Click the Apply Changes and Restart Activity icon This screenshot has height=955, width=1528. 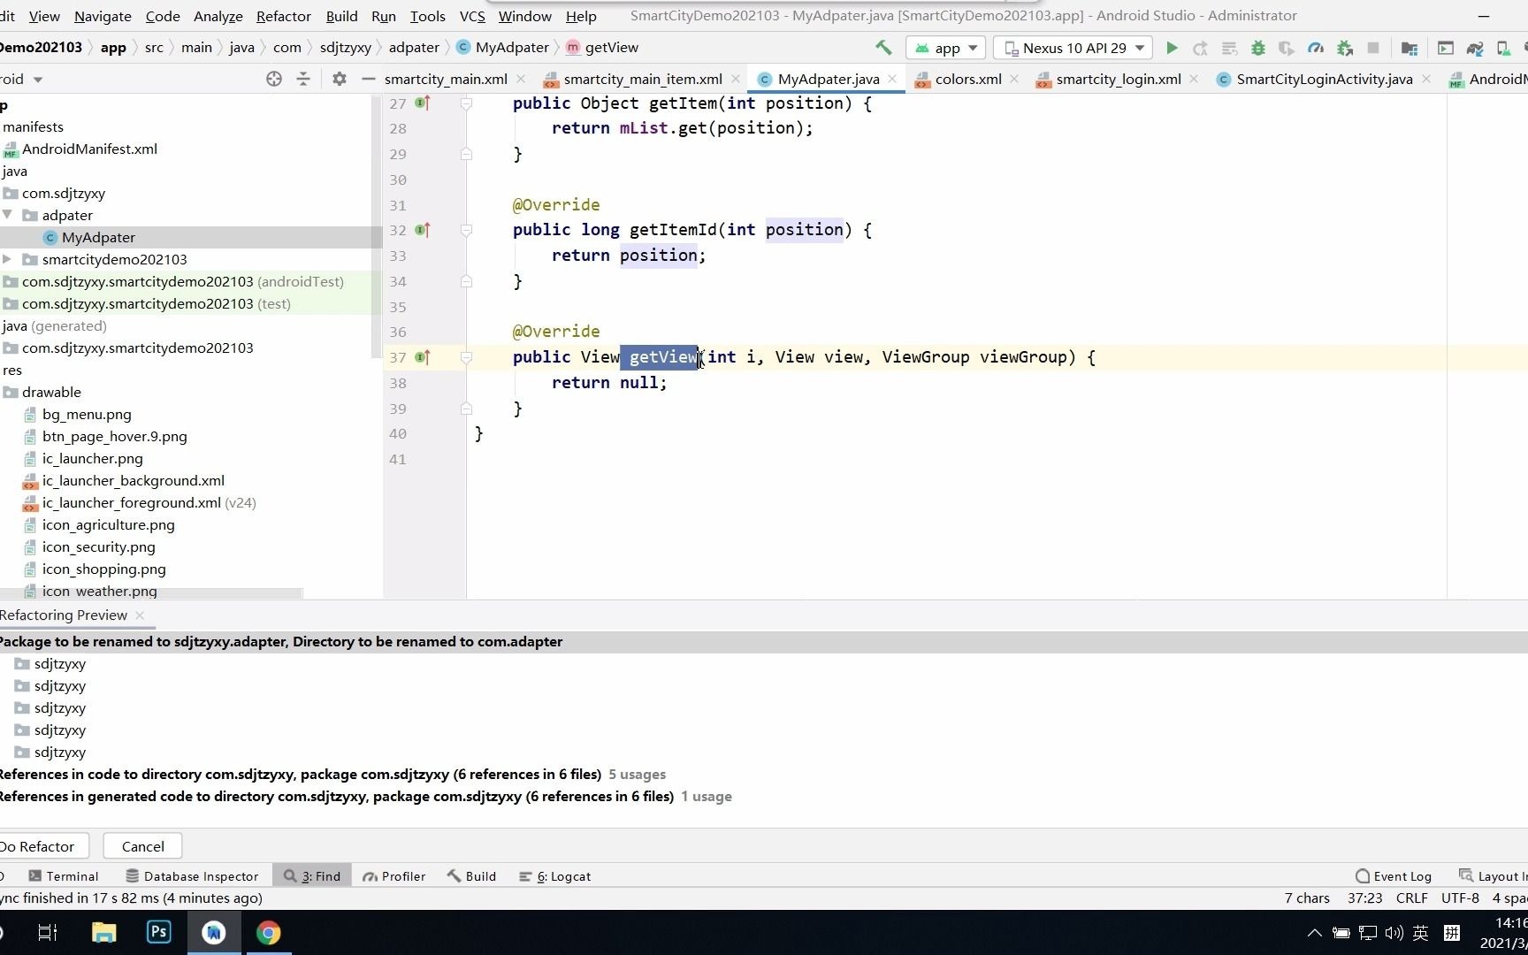tap(1200, 48)
